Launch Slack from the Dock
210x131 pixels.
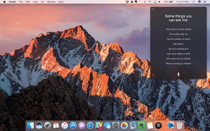98,125
